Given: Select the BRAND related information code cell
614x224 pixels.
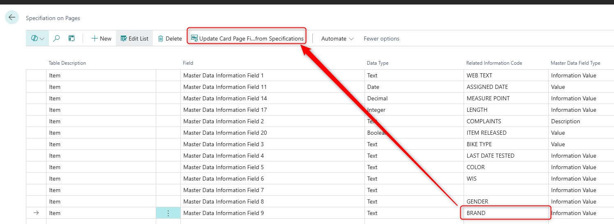Looking at the screenshot, I should coord(506,213).
